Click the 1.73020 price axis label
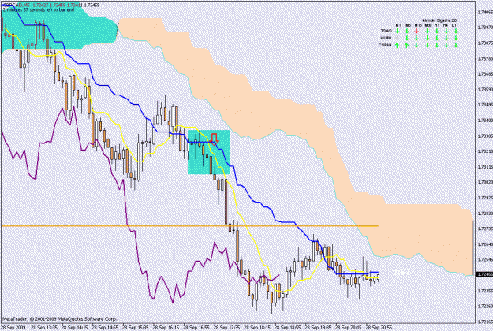Viewport: 493px width, 331px height. point(485,182)
